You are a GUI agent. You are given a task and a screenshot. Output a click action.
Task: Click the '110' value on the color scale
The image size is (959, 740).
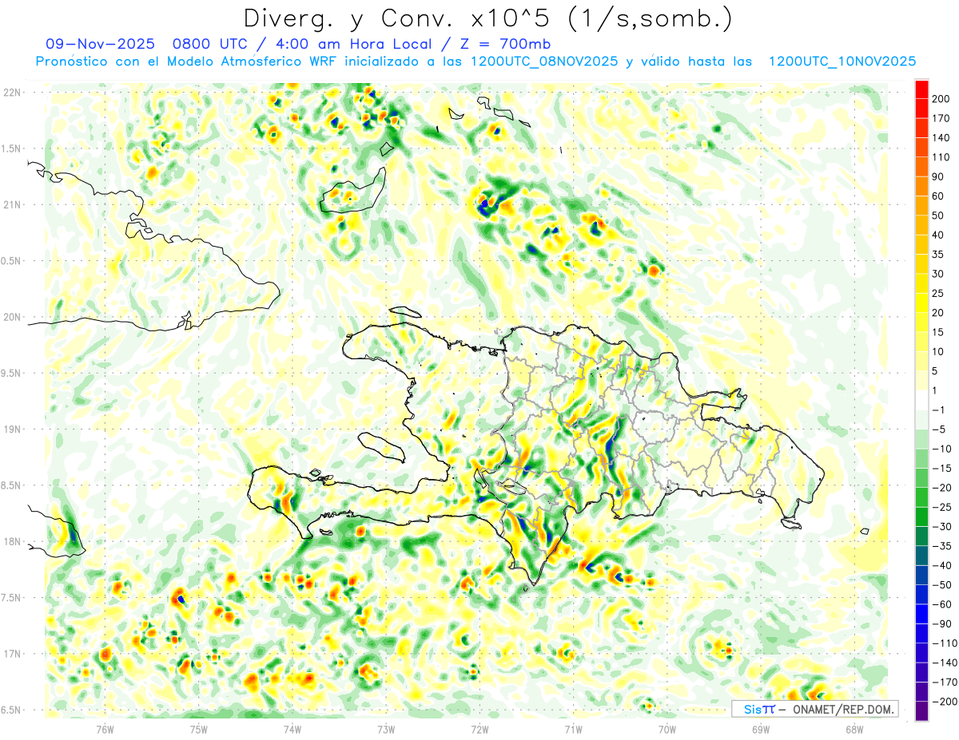click(941, 157)
